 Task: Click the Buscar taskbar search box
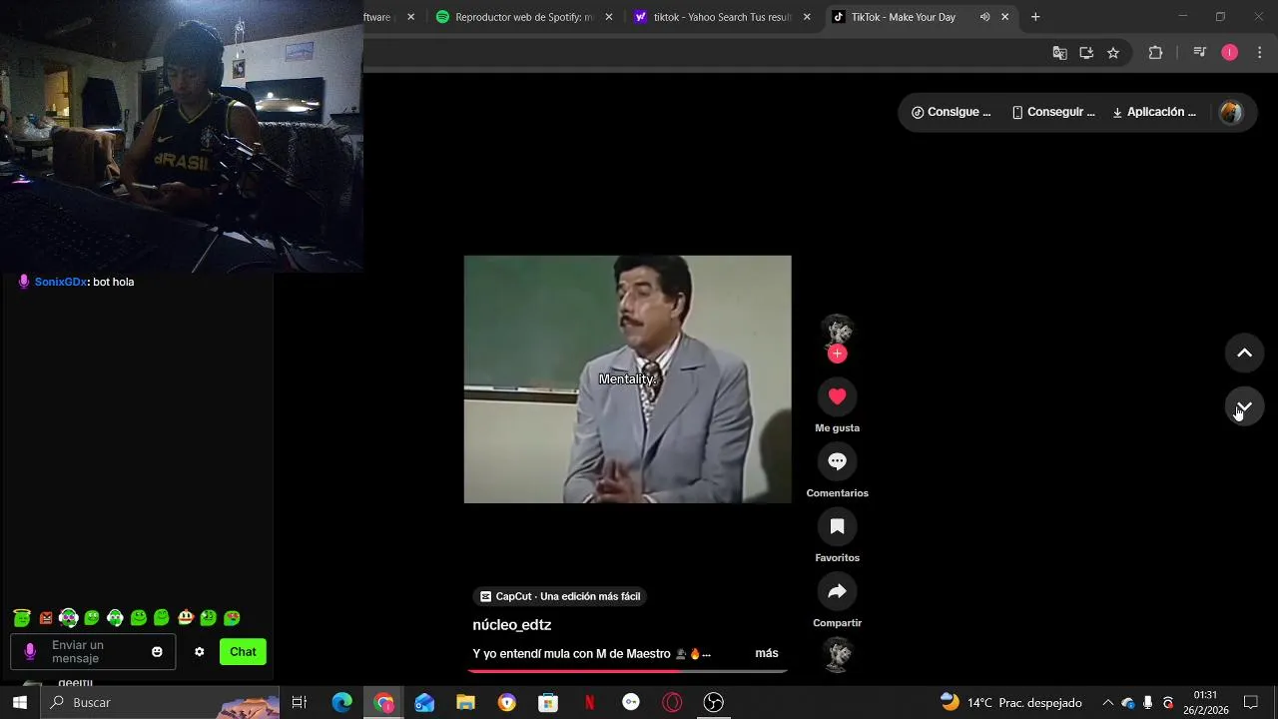click(161, 703)
